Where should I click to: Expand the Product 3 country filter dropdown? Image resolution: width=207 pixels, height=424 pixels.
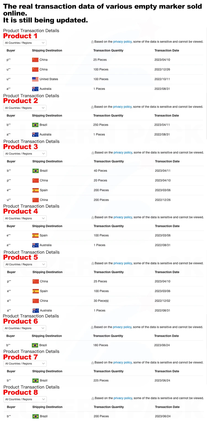point(25,154)
